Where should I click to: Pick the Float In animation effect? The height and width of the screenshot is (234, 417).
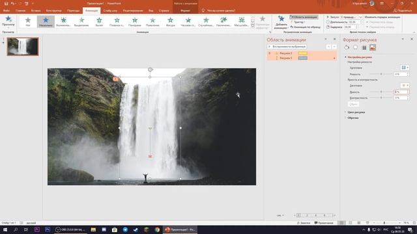117,21
